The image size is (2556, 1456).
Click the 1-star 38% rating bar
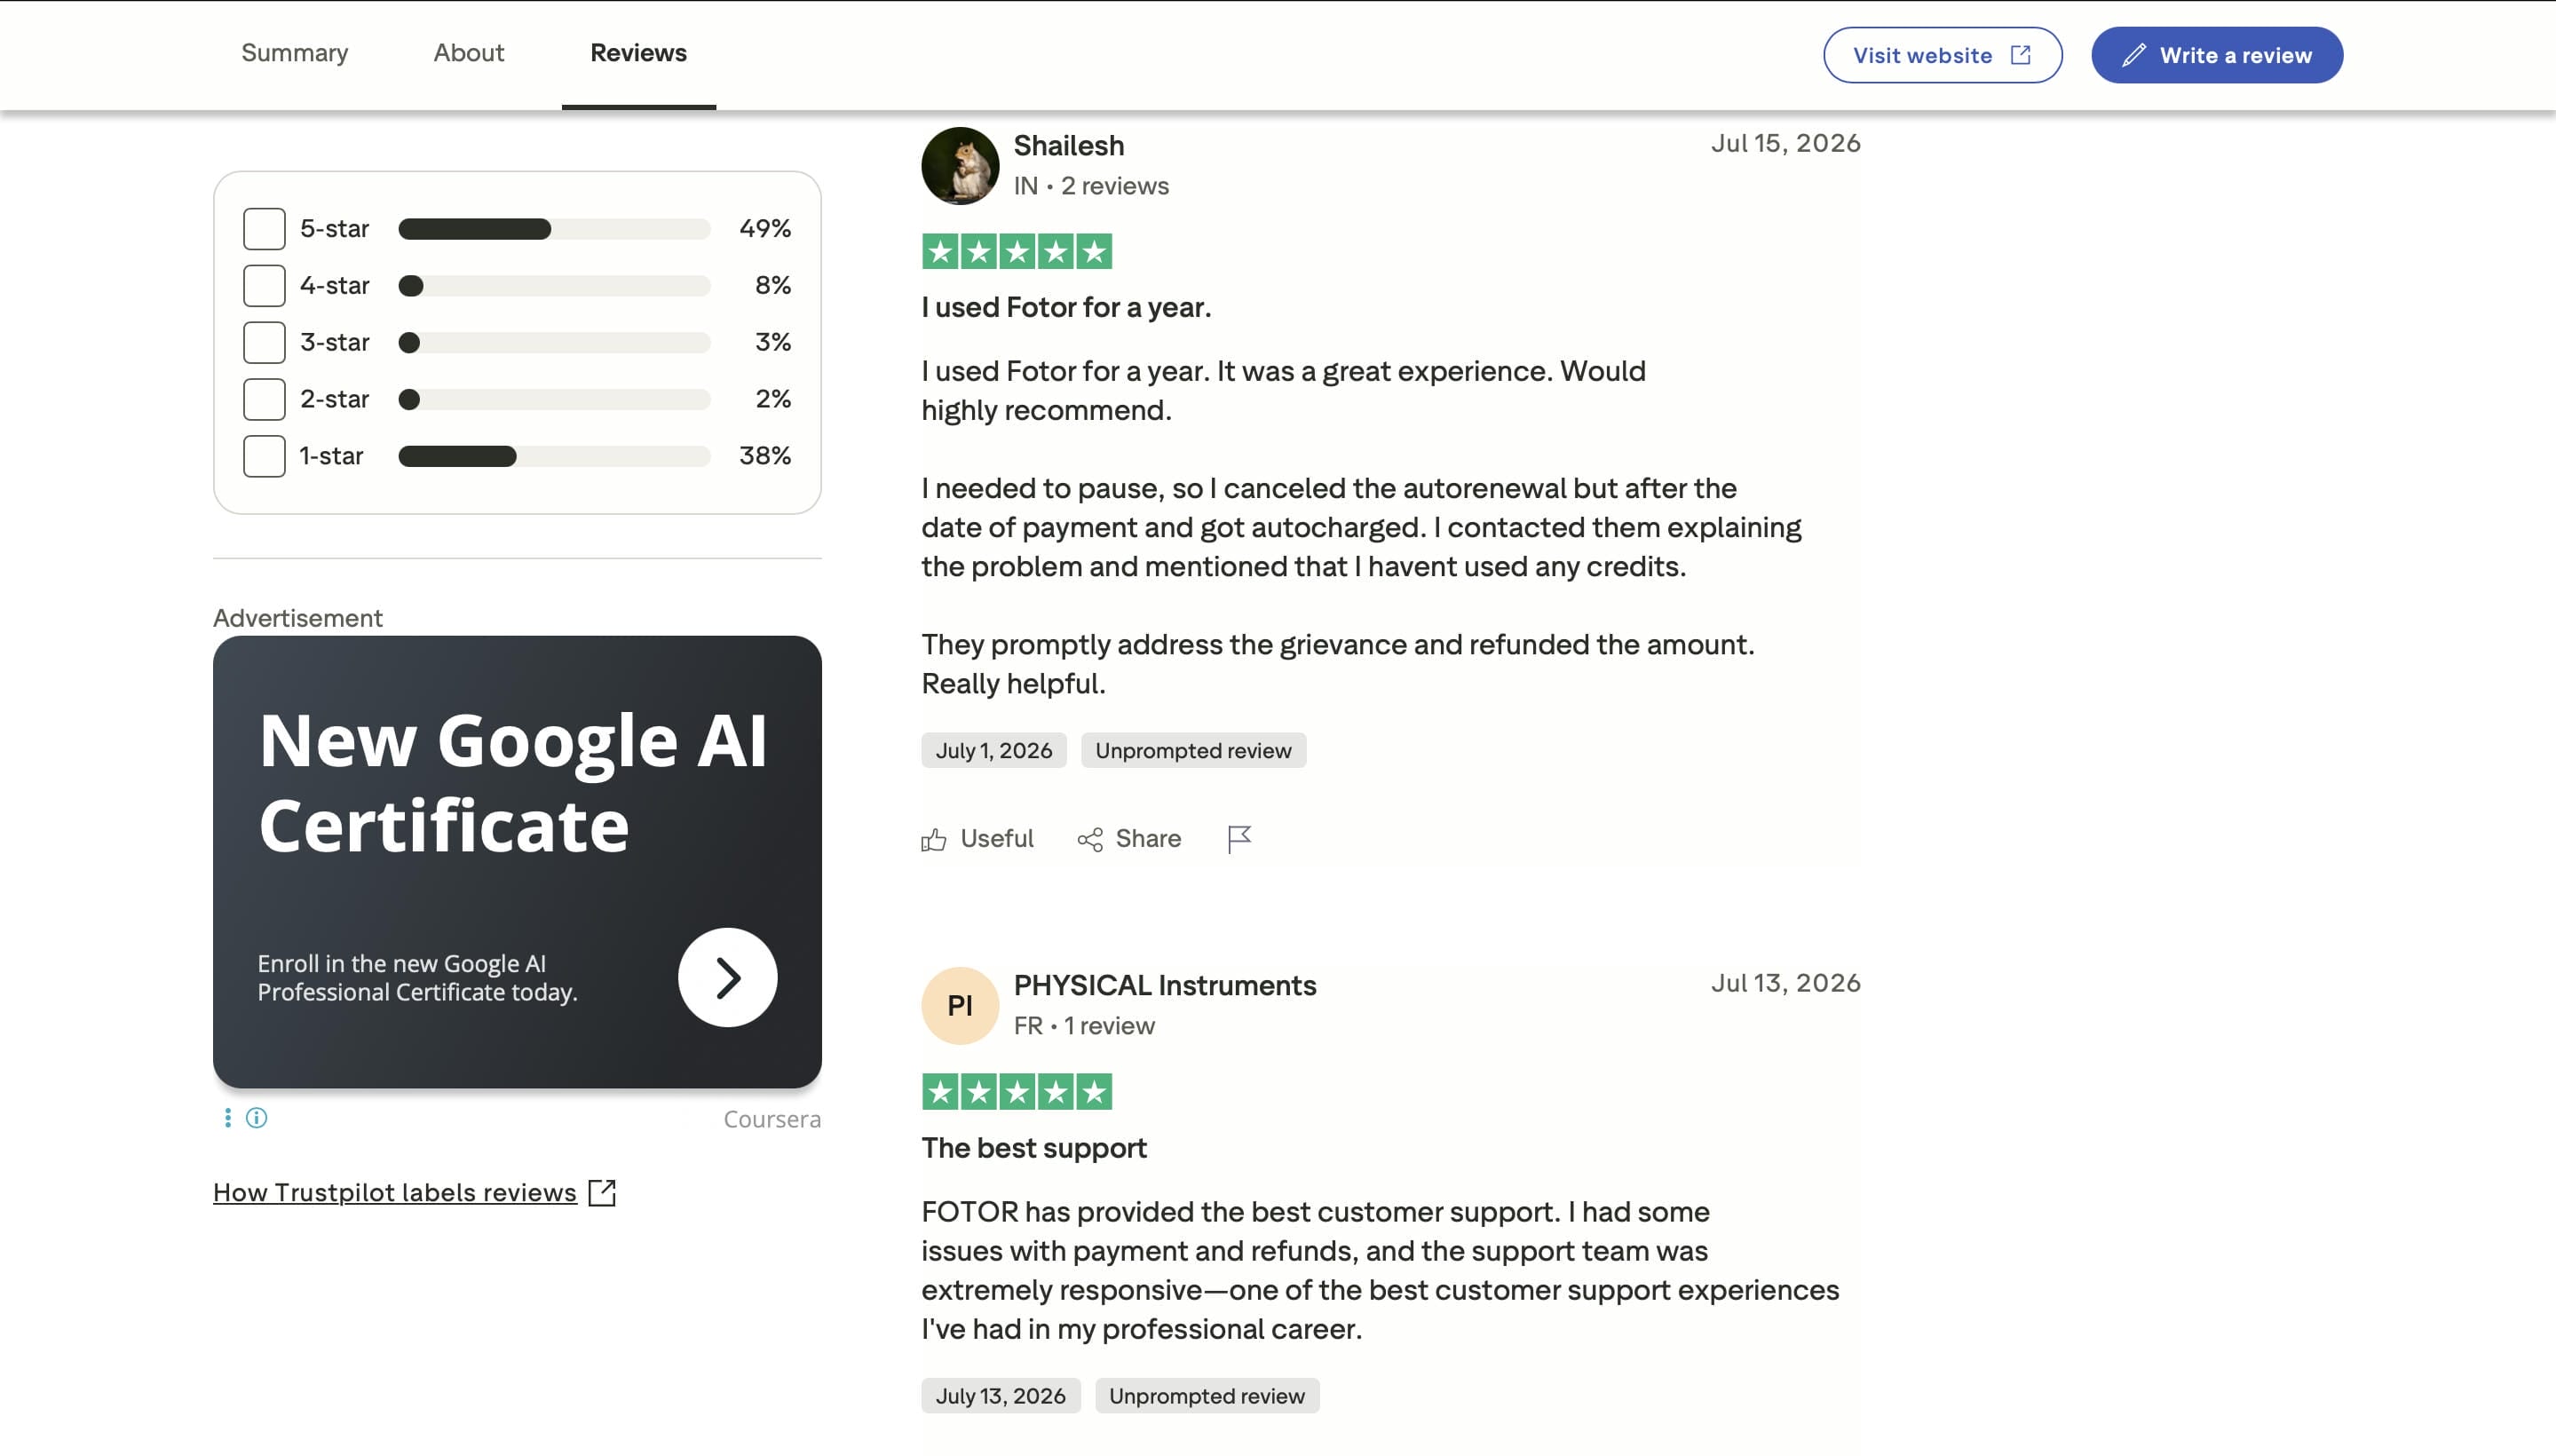point(554,457)
